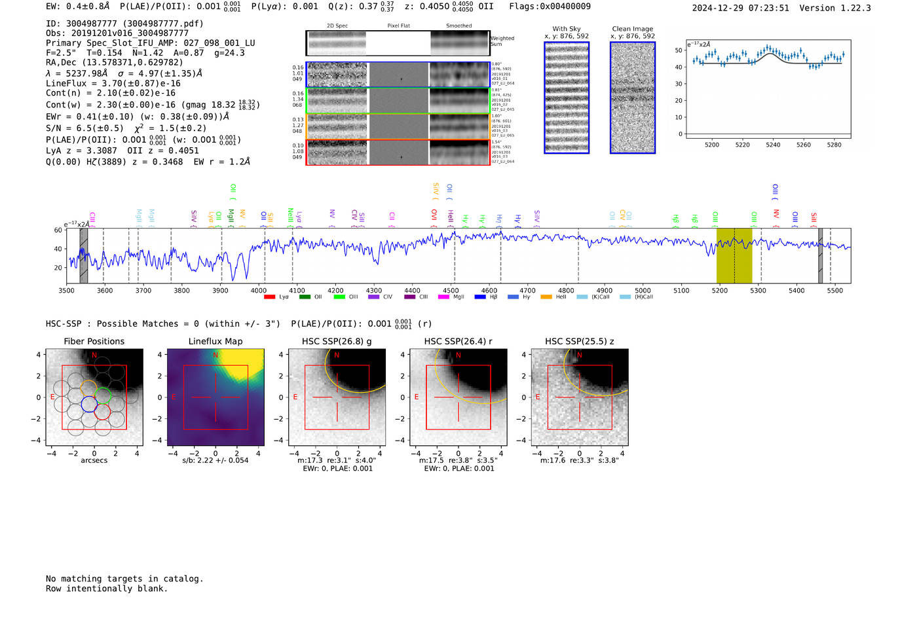Click the 2024-12-29 07:23:51 timestamp
The height and width of the screenshot is (624, 917).
click(740, 8)
